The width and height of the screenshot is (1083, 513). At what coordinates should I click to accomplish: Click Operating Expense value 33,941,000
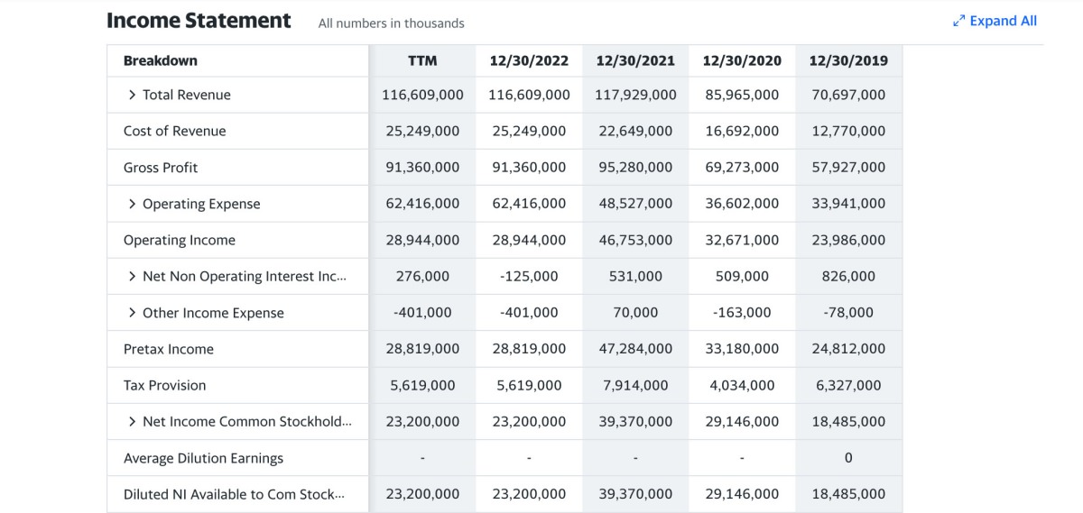[848, 204]
